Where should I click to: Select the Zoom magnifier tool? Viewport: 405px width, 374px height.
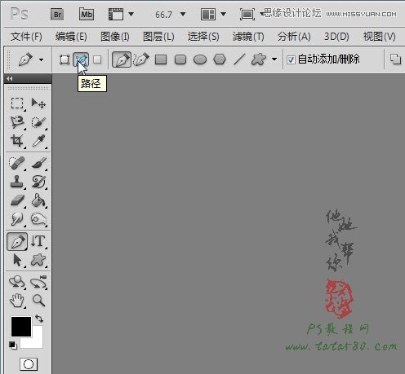tap(38, 301)
